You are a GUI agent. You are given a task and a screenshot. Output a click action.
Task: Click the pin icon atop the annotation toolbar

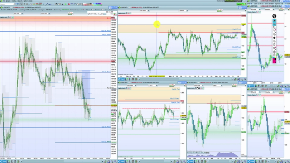(x=274, y=16)
